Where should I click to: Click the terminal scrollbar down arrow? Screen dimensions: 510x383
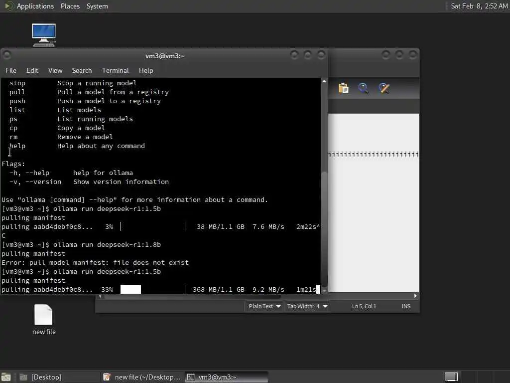(324, 291)
